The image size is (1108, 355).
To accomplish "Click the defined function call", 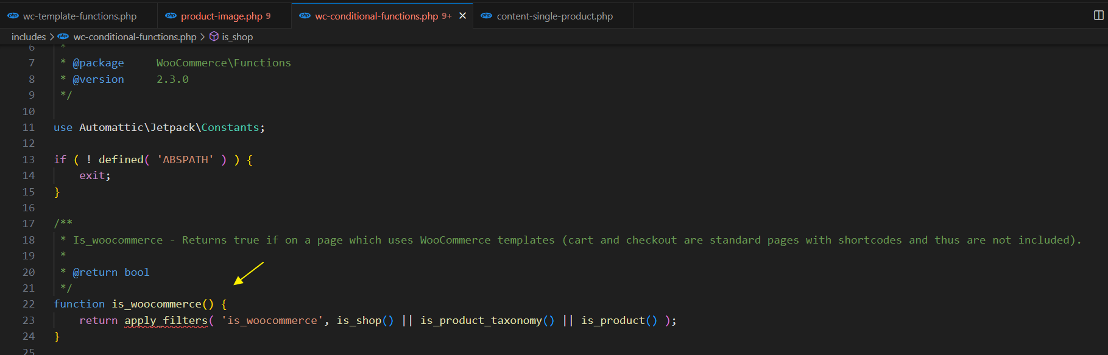I will tap(121, 160).
